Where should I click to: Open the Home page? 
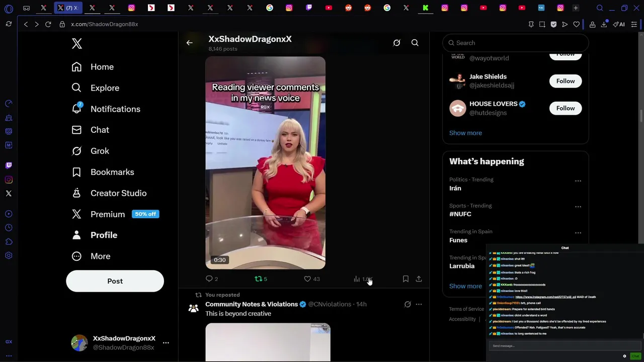(93, 67)
